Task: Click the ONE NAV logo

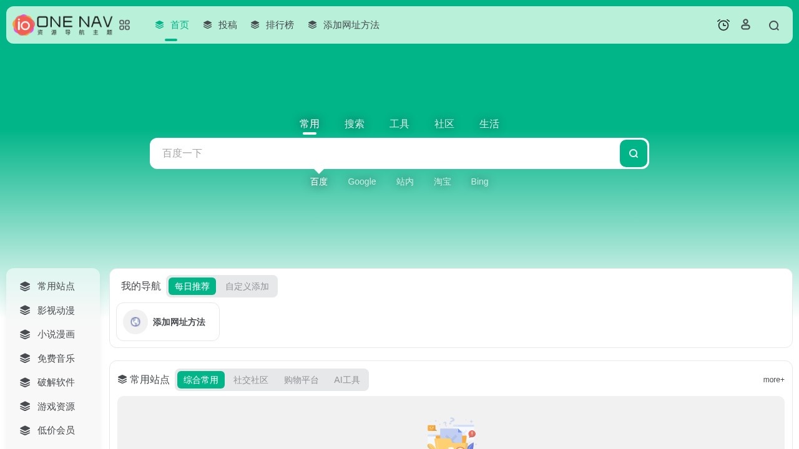Action: click(x=62, y=25)
